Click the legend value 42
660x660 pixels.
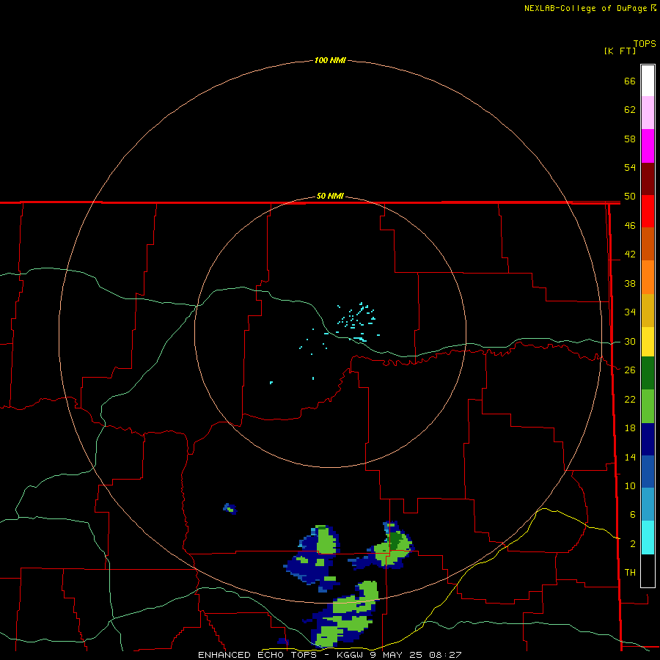(630, 254)
